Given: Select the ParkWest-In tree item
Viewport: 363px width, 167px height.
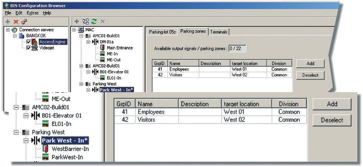Looking at the screenshot, I should pyautogui.click(x=67, y=157).
